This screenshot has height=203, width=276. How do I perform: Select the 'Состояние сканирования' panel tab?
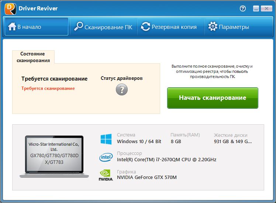33,57
